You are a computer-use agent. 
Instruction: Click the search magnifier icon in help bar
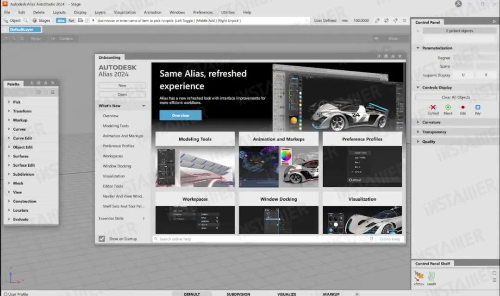[x=156, y=239]
